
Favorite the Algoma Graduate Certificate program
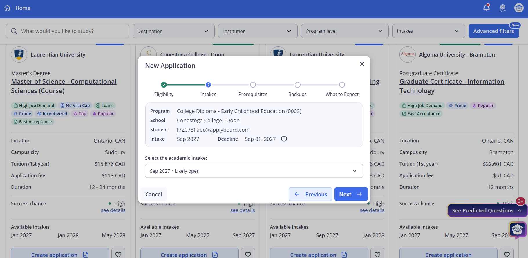507,254
